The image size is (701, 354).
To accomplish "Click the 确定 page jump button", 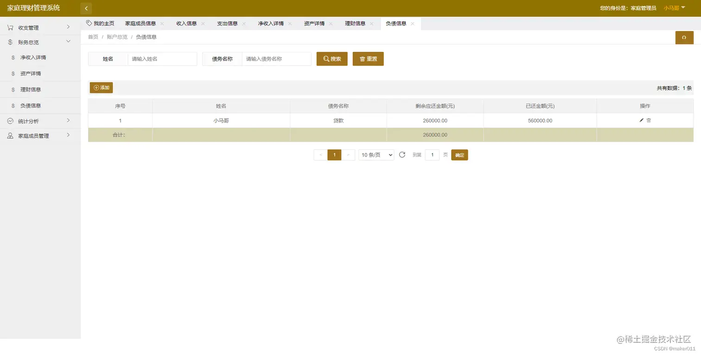I will [459, 155].
